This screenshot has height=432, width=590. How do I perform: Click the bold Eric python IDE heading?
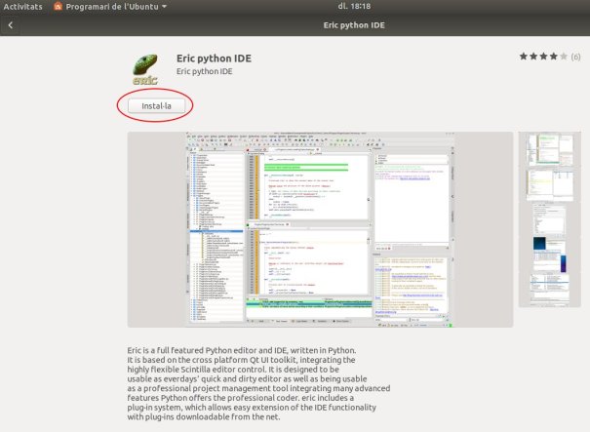point(214,58)
